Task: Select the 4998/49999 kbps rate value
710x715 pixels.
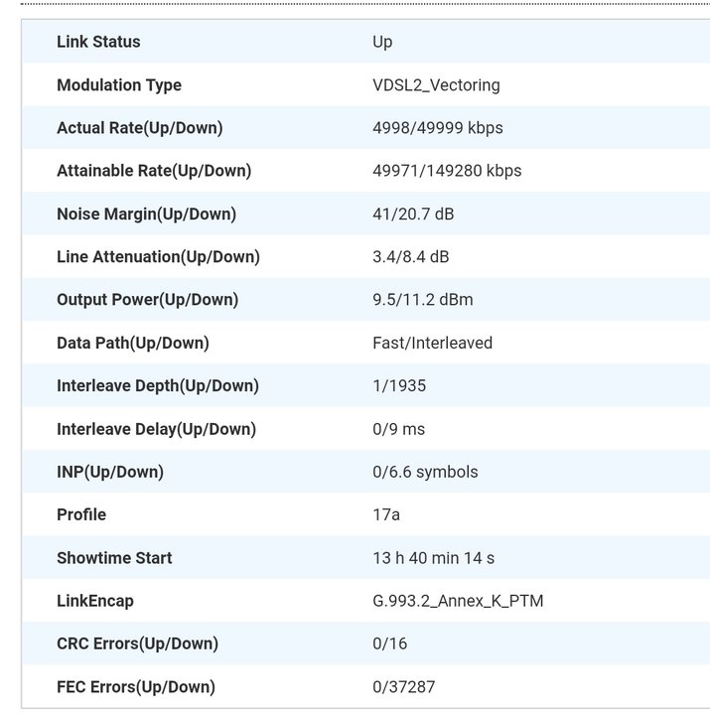Action: point(437,128)
